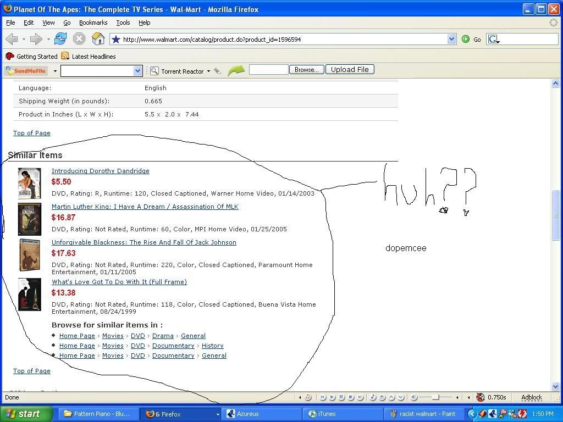Stop music in status bar player
The image size is (563, 422).
tap(351, 397)
